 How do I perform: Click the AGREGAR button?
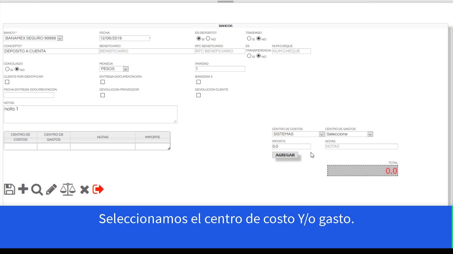[x=285, y=155]
